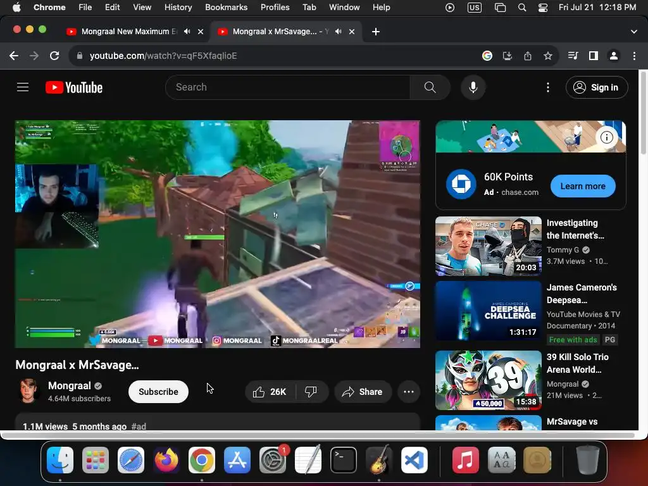Click the Google icon in address bar

(487, 56)
